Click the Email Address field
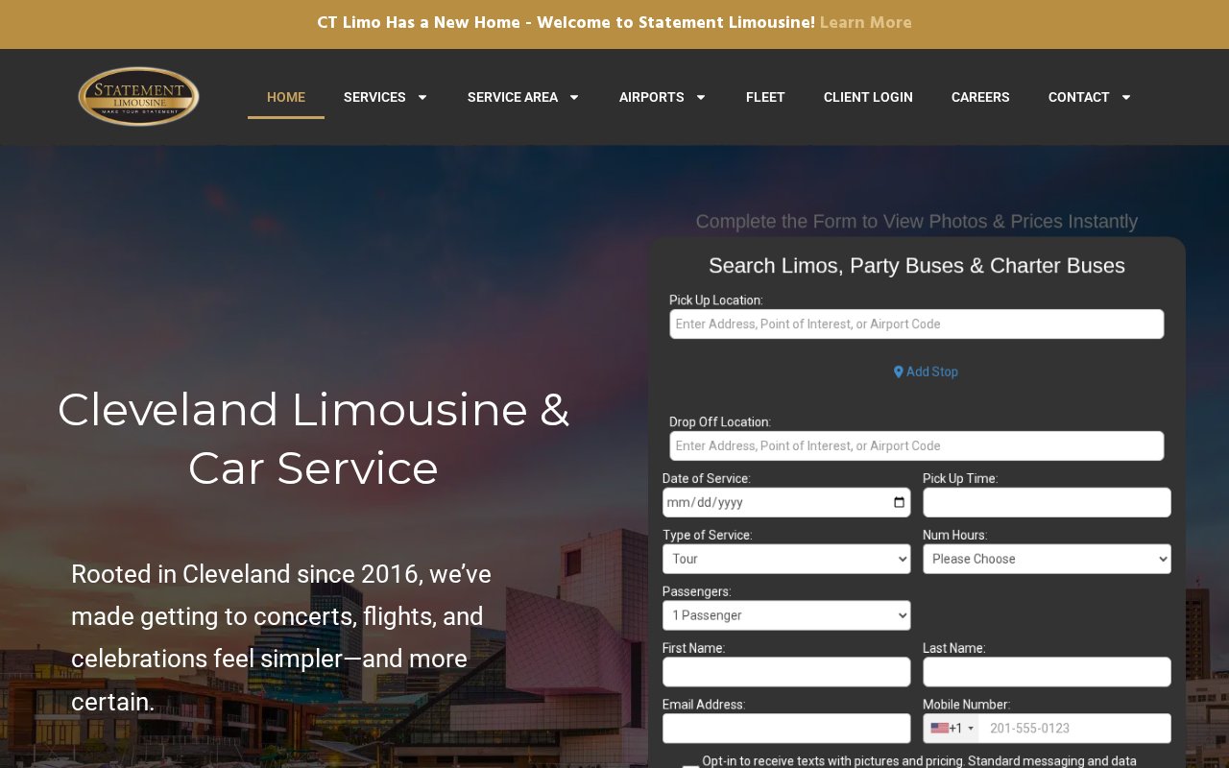The width and height of the screenshot is (1229, 768). [x=786, y=729]
